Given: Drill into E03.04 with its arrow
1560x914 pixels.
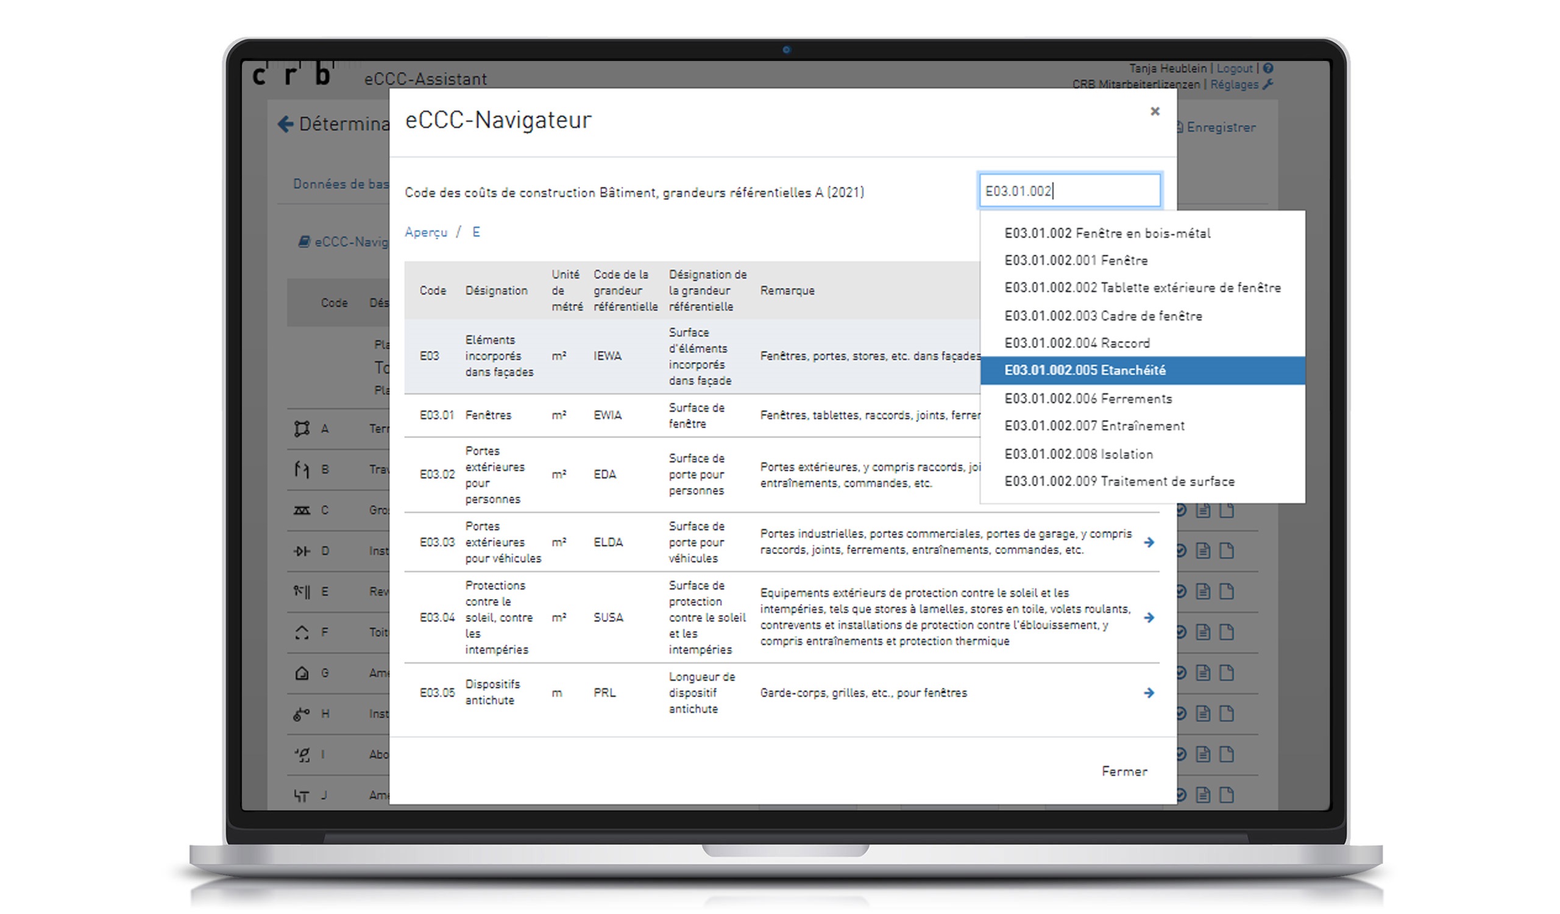Looking at the screenshot, I should [x=1149, y=618].
